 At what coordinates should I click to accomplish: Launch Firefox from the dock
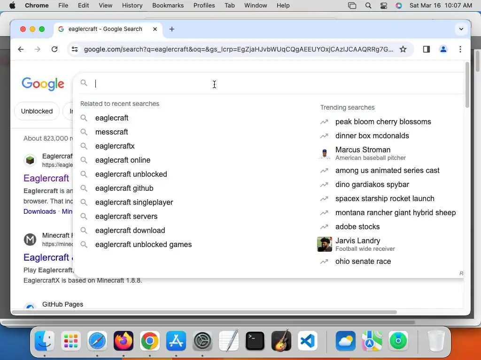(124, 341)
